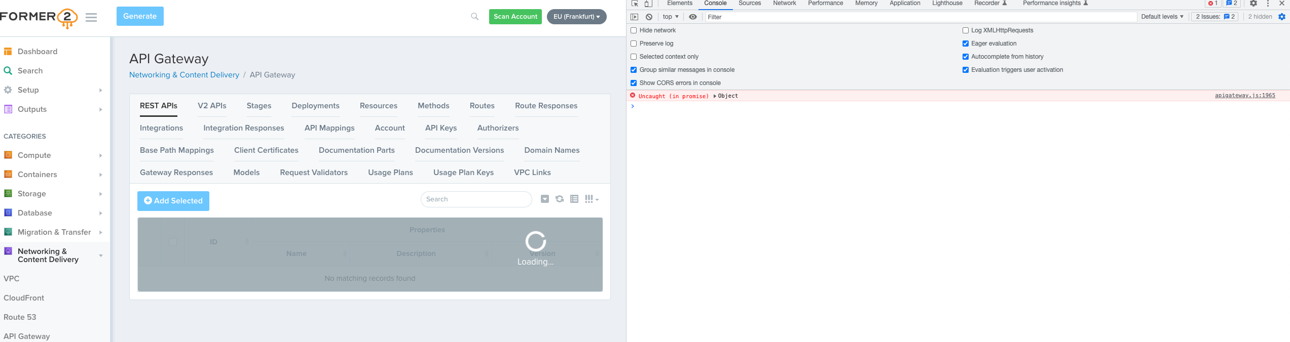Image resolution: width=1290 pixels, height=342 pixels.
Task: Focus the console Filter input
Action: (x=920, y=17)
